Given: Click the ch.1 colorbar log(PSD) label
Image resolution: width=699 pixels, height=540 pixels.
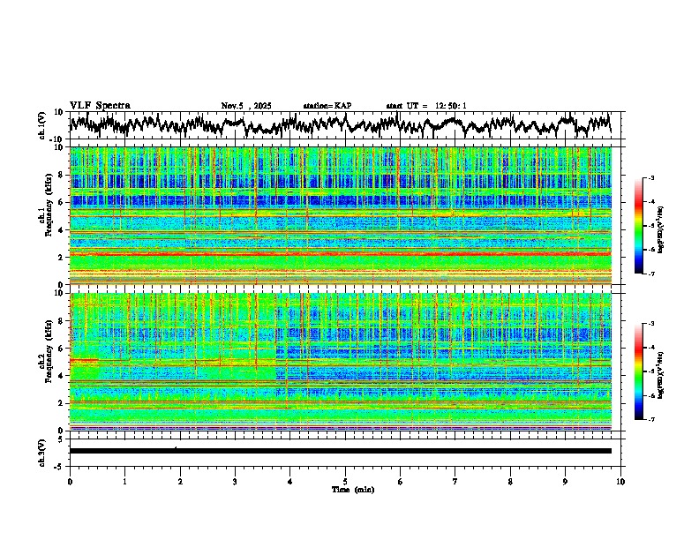Looking at the screenshot, I should click(x=661, y=230).
